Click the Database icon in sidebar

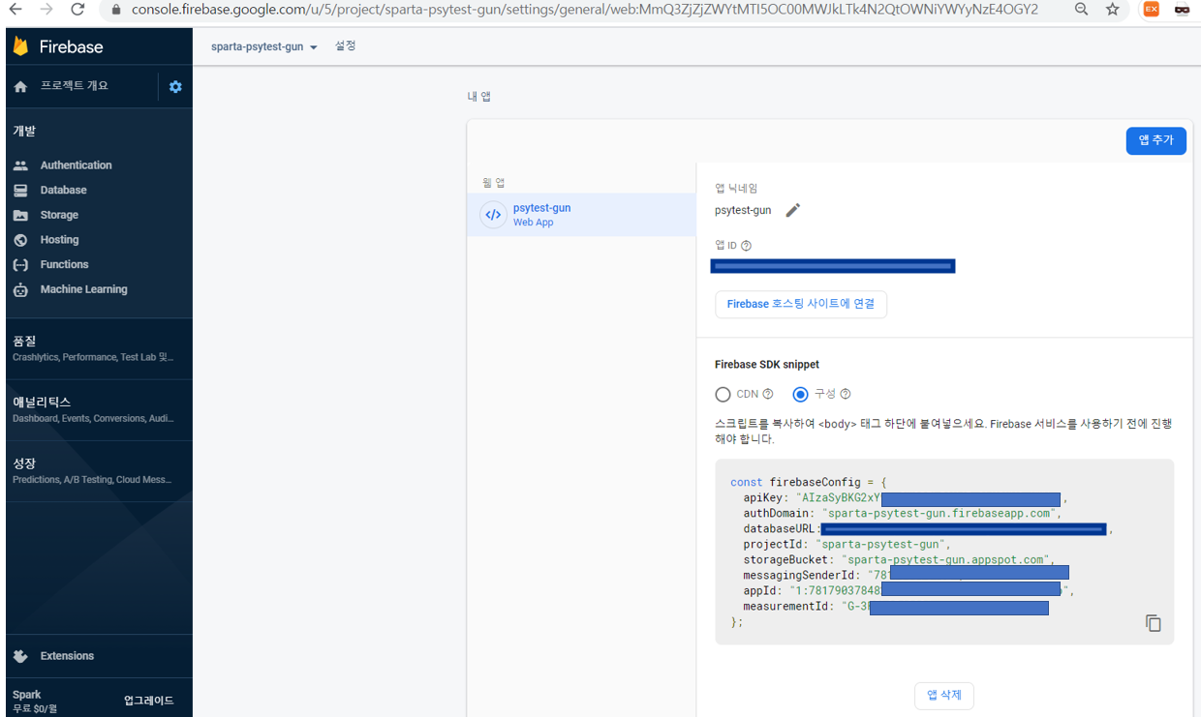pyautogui.click(x=20, y=191)
